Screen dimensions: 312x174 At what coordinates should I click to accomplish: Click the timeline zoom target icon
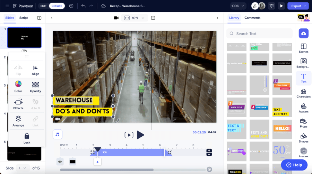(209, 169)
